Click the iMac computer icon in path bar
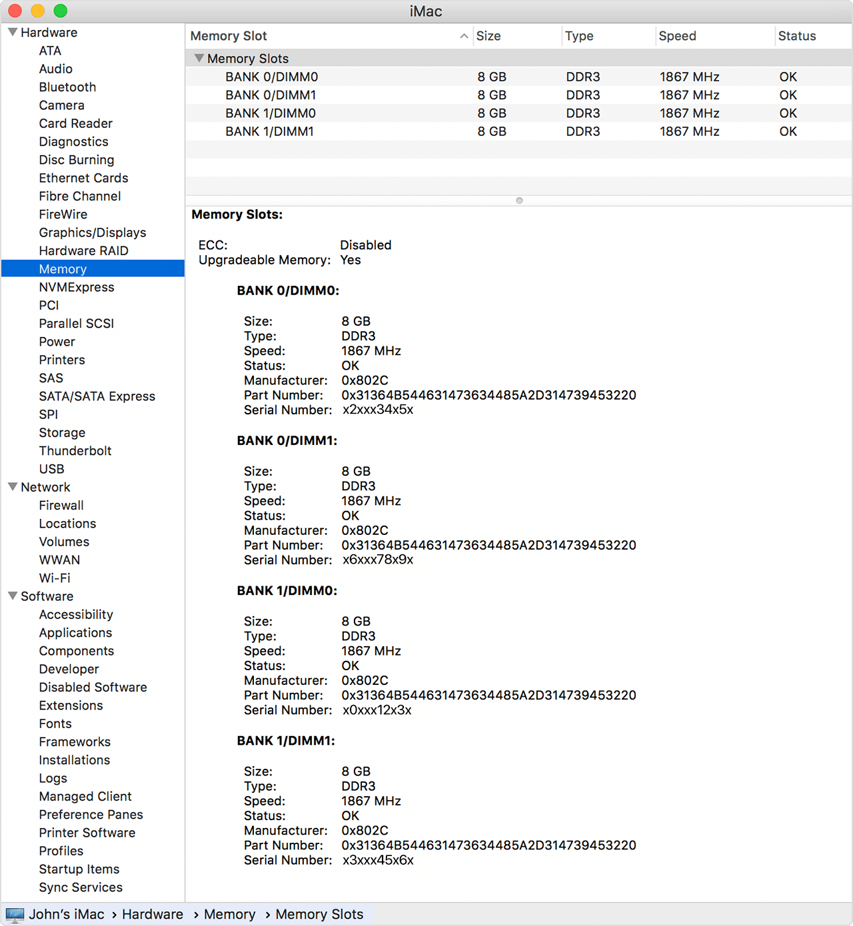853x926 pixels. pos(15,915)
